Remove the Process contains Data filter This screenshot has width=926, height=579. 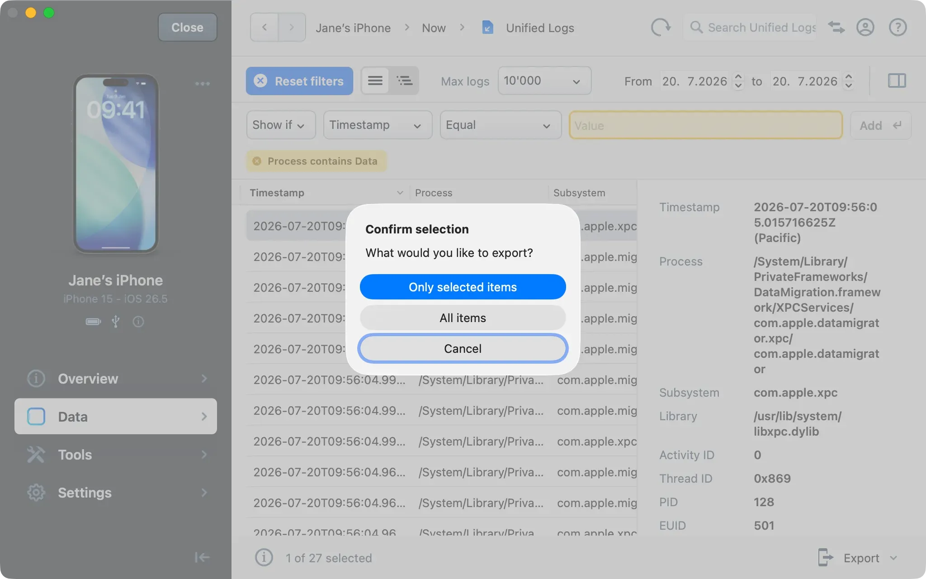(x=257, y=161)
